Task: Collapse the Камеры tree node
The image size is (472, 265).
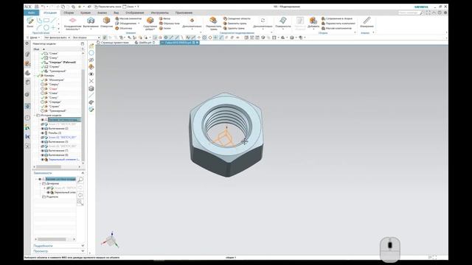Action: pyautogui.click(x=35, y=76)
